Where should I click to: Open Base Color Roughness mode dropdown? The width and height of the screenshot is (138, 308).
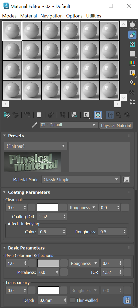[84, 263]
